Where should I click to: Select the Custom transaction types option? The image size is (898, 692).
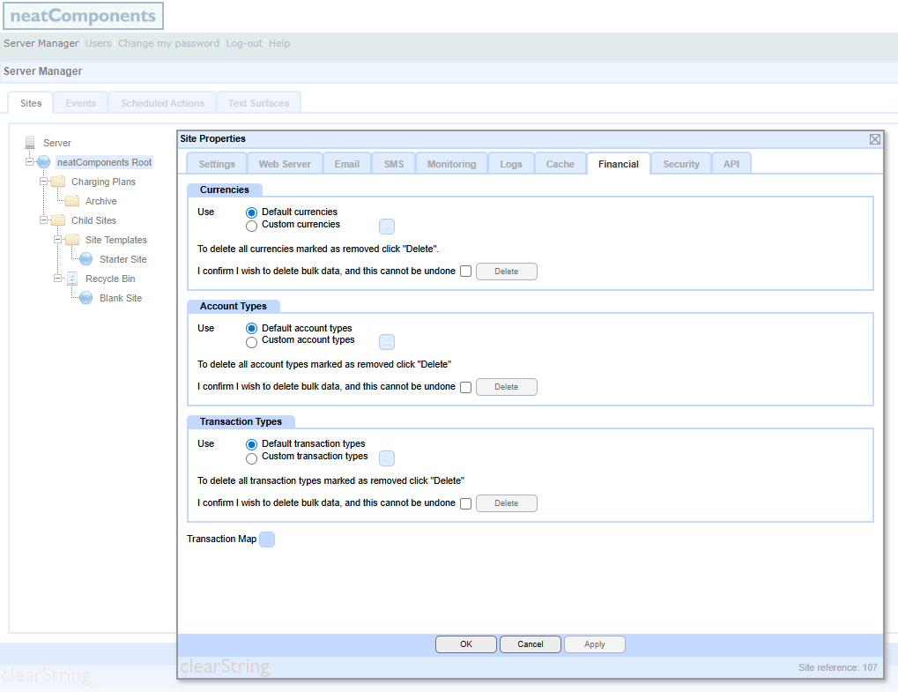[252, 458]
